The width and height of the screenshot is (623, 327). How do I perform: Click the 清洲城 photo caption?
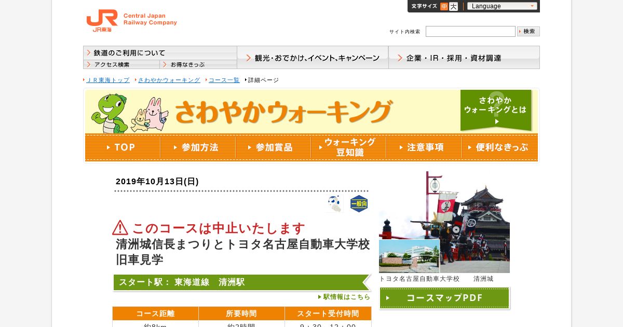tap(483, 279)
